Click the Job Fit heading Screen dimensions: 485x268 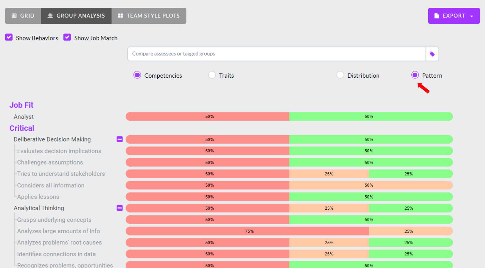[21, 105]
